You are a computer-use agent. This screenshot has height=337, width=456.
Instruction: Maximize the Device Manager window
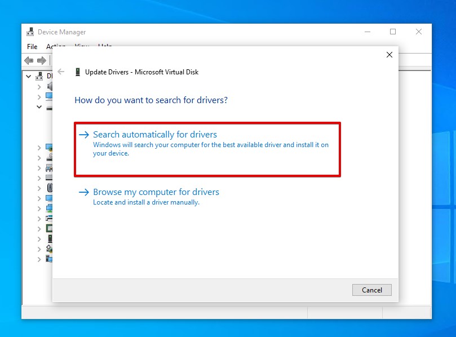(393, 32)
